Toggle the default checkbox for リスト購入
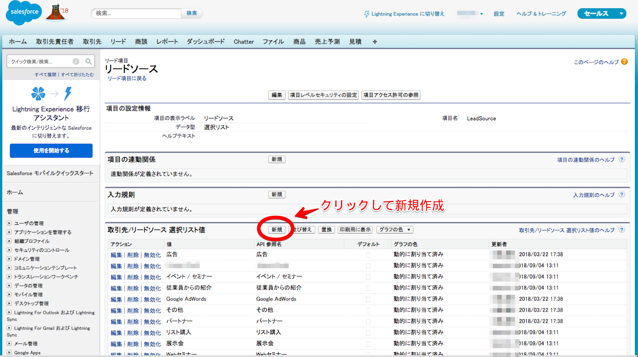 pos(368,332)
